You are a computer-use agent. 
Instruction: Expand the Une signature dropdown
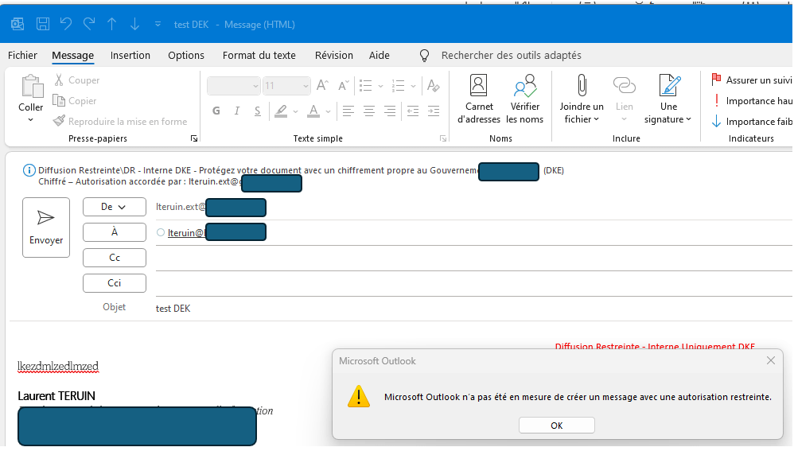click(x=668, y=119)
